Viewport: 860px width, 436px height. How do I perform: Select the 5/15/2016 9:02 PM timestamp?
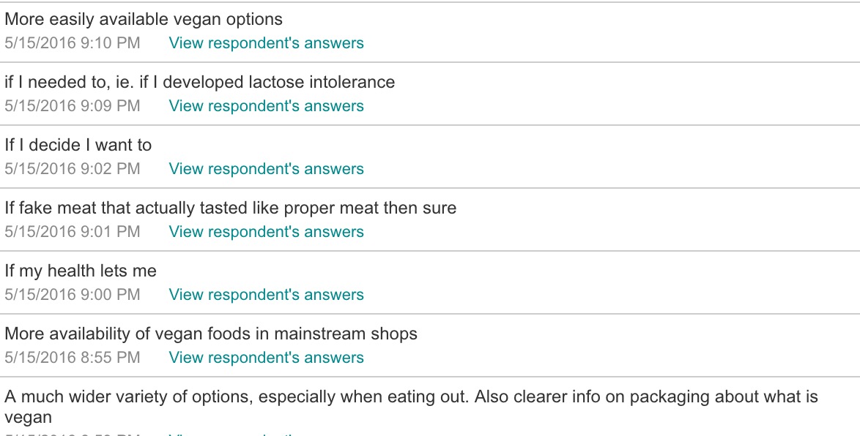[73, 169]
